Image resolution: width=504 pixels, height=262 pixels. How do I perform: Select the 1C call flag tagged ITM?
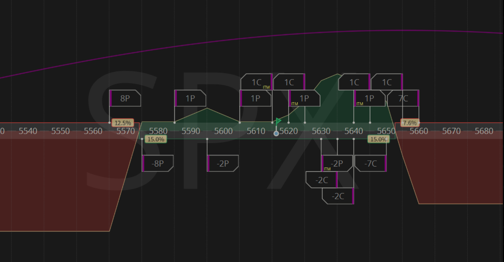click(x=257, y=82)
